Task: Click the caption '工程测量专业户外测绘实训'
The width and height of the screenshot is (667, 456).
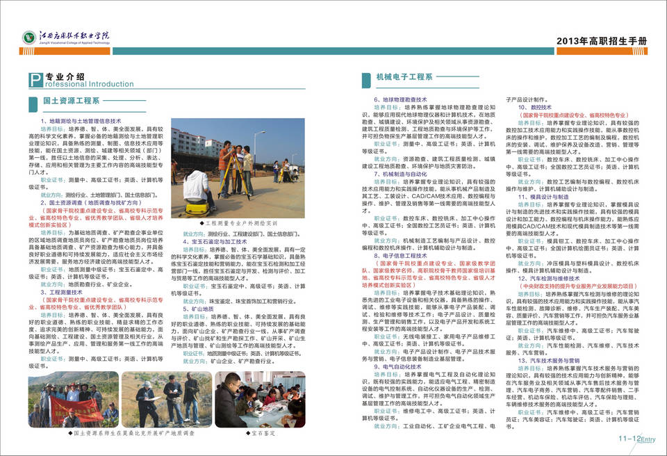Action: [x=238, y=223]
